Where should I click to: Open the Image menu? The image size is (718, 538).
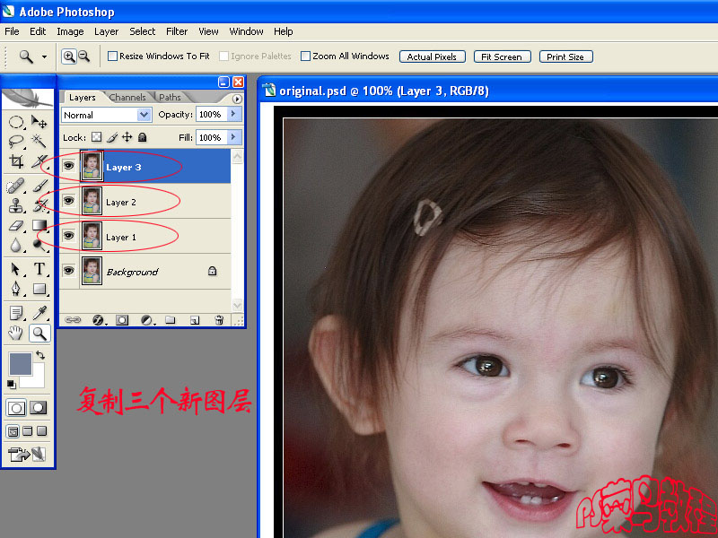[x=70, y=31]
